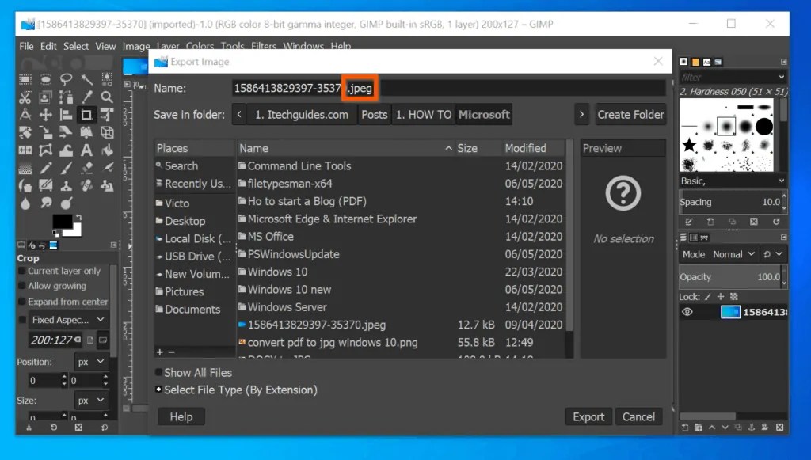The width and height of the screenshot is (811, 460).
Task: Switch to the Microsoft folder breadcrumb tab
Action: [484, 114]
